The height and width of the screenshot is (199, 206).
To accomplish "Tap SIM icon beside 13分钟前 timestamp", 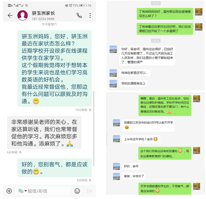I will 90,110.
